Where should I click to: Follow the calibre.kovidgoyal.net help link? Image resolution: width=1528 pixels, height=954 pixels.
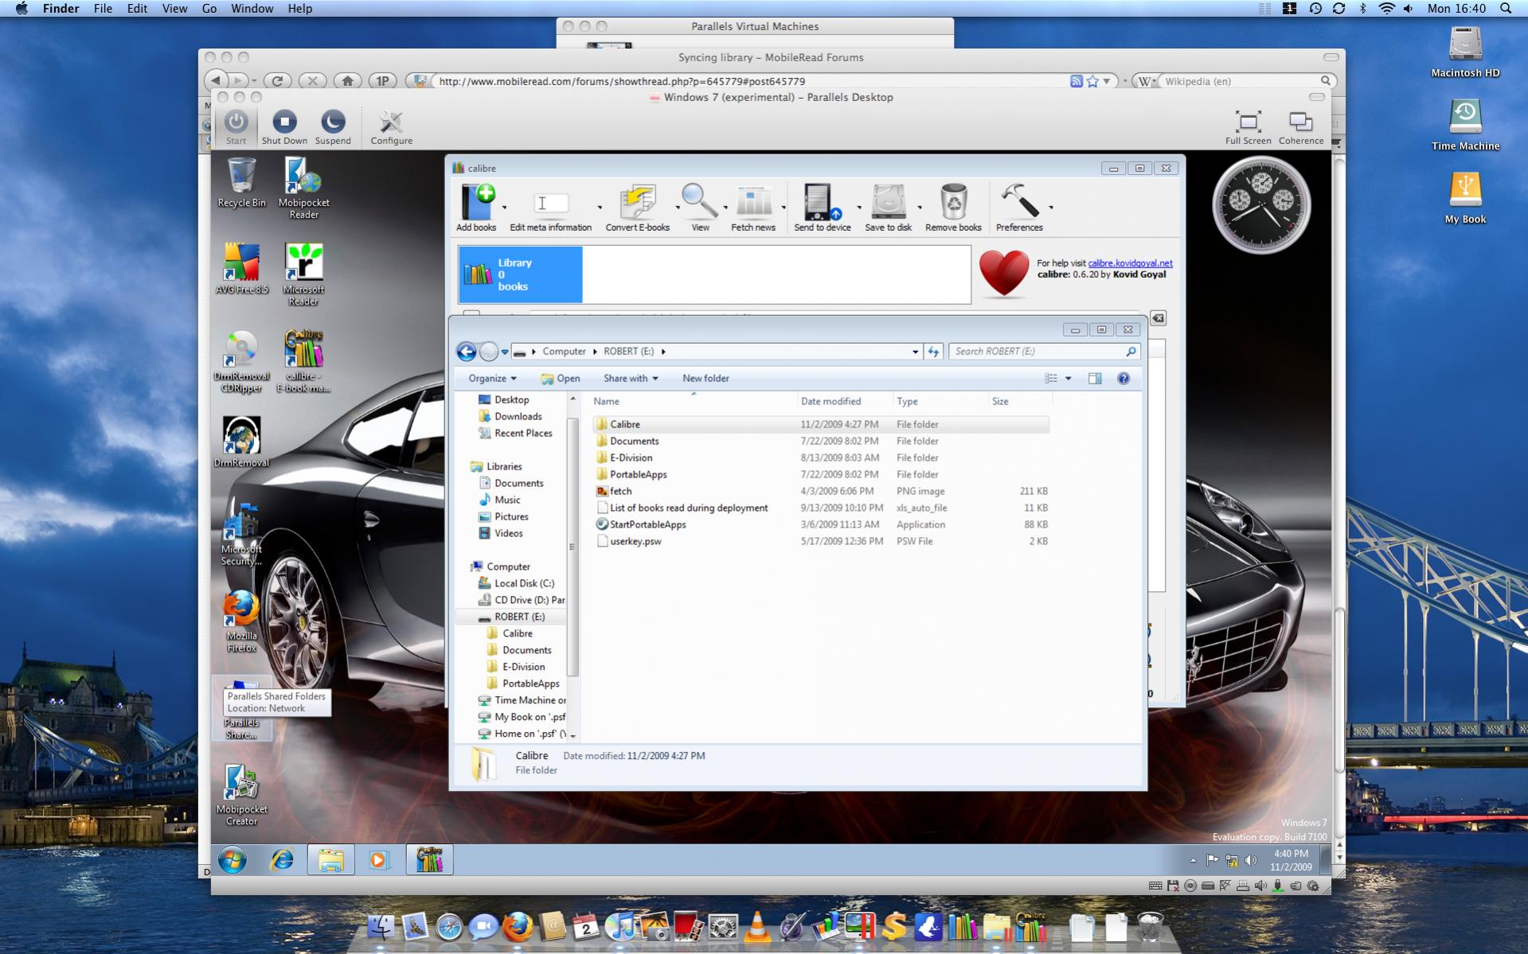(x=1129, y=263)
